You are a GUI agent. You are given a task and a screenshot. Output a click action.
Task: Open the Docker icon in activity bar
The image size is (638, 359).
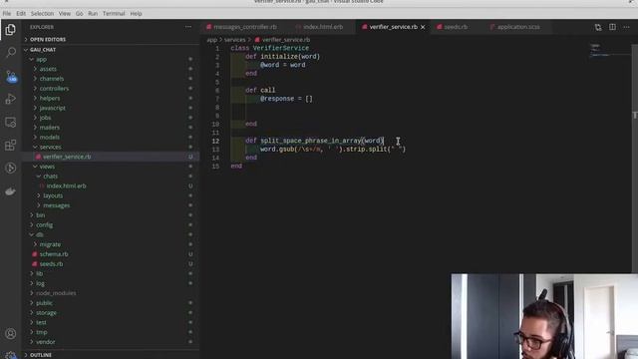[11, 191]
